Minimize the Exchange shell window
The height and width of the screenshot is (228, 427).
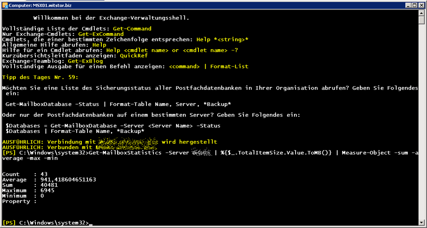click(x=408, y=5)
